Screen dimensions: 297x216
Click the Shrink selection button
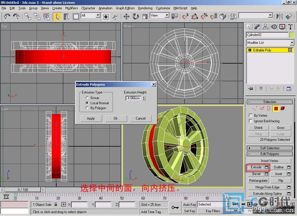coord(258,128)
